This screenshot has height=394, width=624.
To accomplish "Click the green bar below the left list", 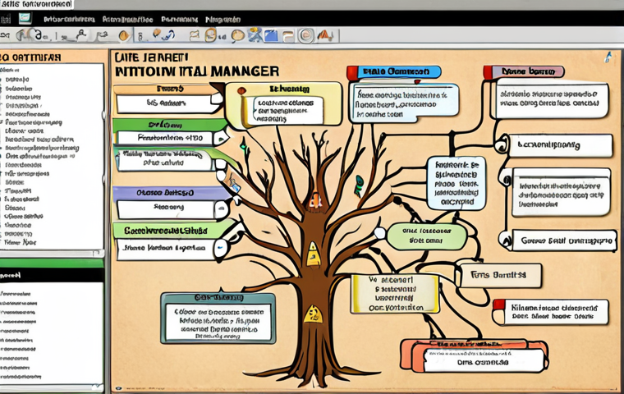I will point(52,263).
